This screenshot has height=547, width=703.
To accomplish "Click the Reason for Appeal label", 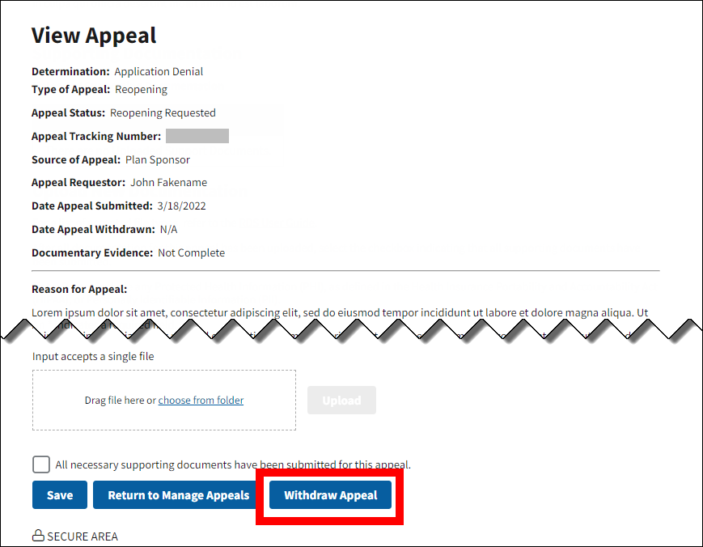I will 79,289.
